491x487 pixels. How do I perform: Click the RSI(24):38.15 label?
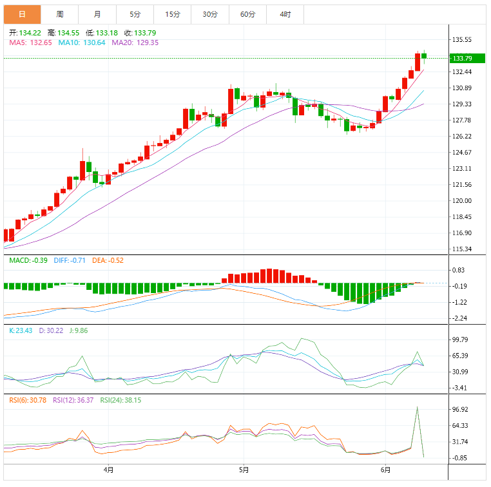tap(120, 400)
